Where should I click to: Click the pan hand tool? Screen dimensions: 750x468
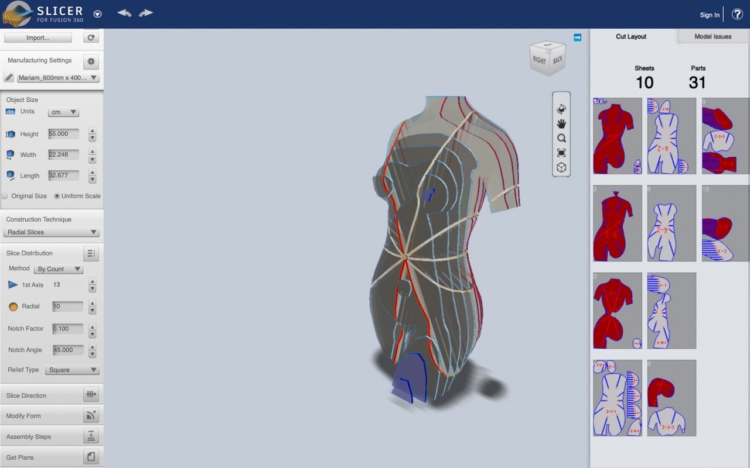click(561, 123)
